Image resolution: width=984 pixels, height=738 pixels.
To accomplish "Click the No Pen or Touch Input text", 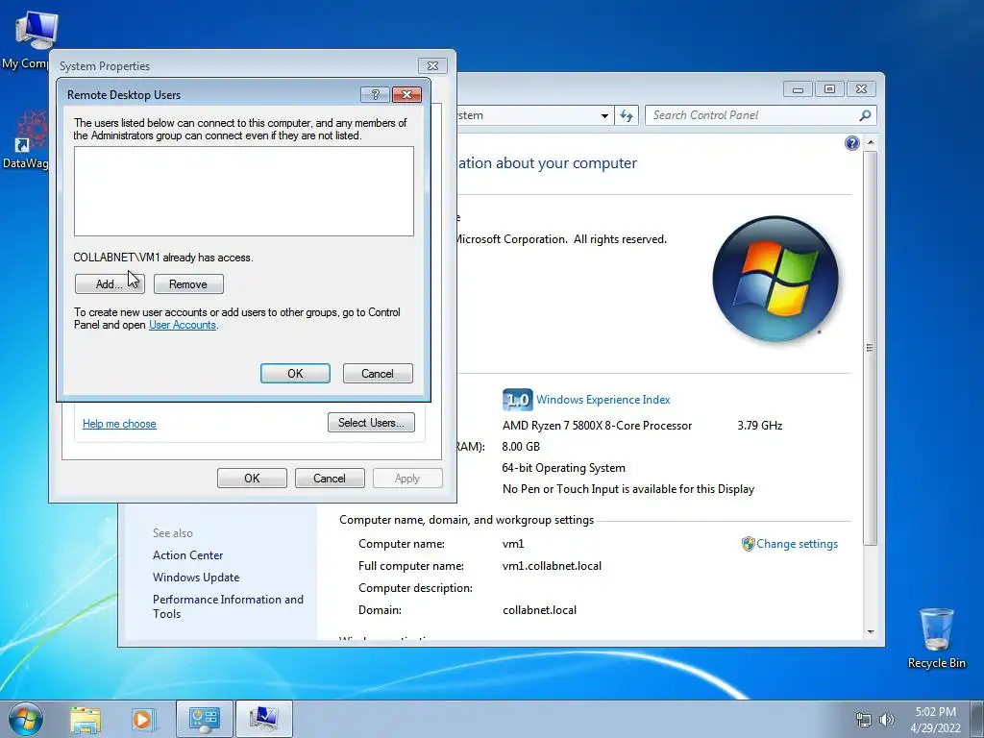I will [x=628, y=489].
